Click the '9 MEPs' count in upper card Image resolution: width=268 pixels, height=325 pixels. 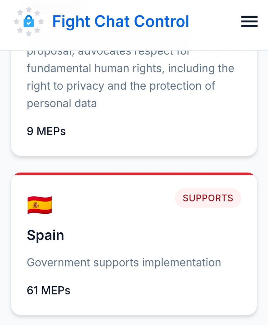click(46, 131)
